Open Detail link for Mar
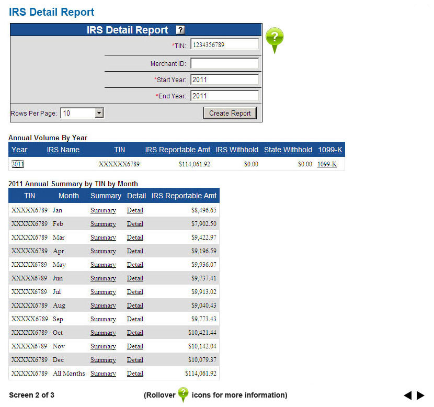 click(135, 238)
